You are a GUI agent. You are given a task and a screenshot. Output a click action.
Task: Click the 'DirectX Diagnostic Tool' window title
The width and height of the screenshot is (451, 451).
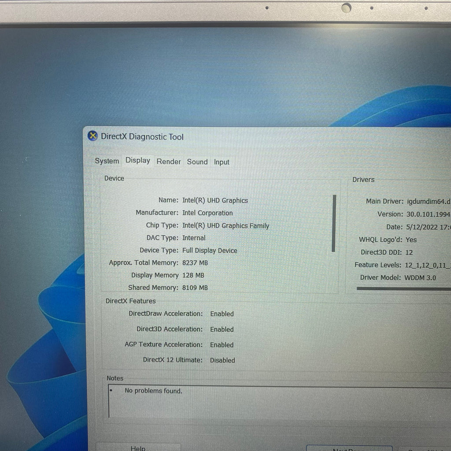[x=142, y=137]
